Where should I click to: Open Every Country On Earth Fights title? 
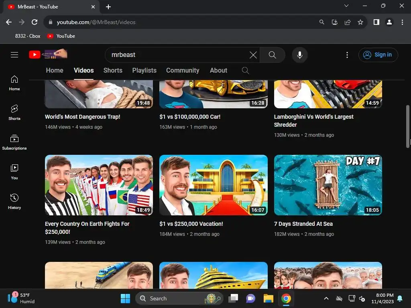click(87, 228)
